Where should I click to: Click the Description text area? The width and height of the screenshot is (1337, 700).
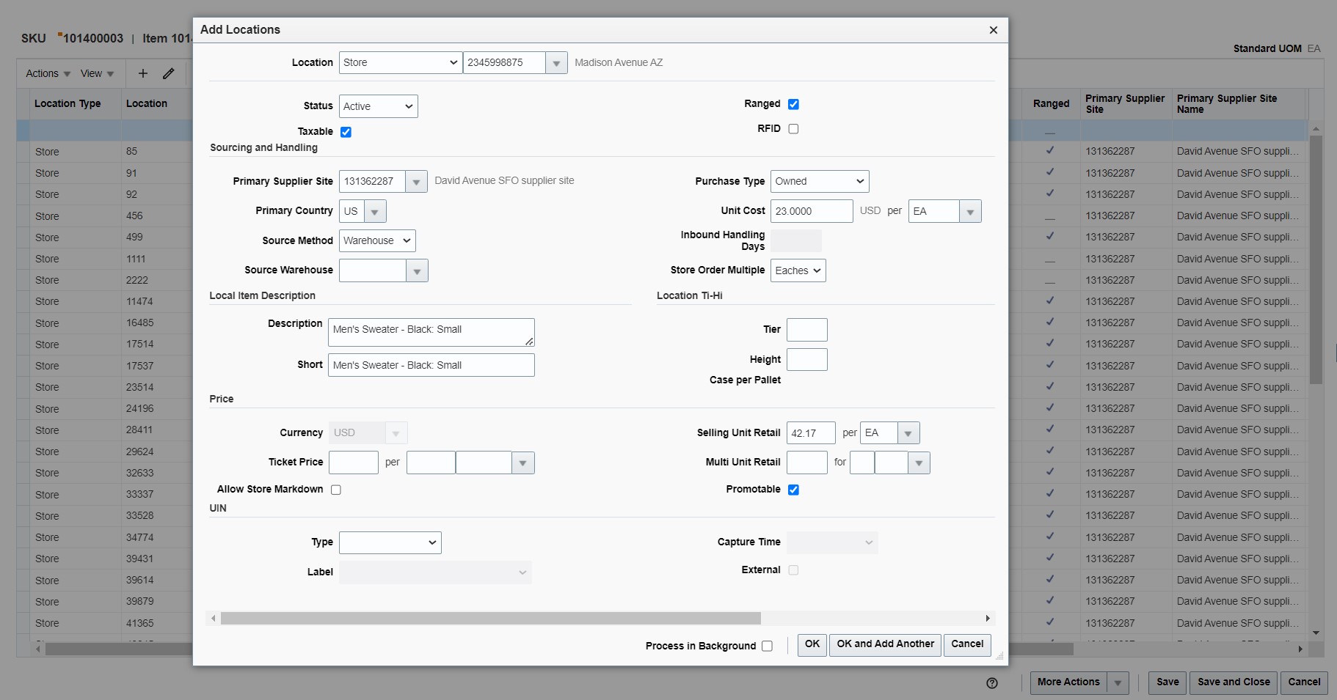click(431, 333)
